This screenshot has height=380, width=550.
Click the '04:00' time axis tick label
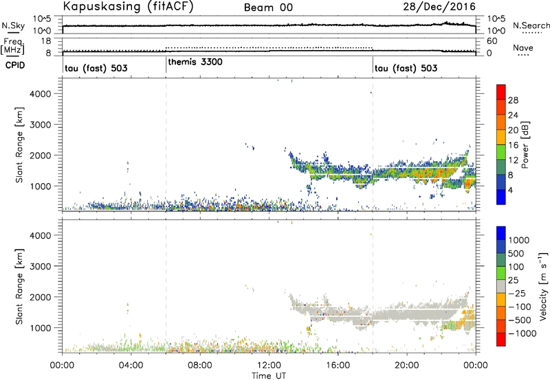(131, 366)
